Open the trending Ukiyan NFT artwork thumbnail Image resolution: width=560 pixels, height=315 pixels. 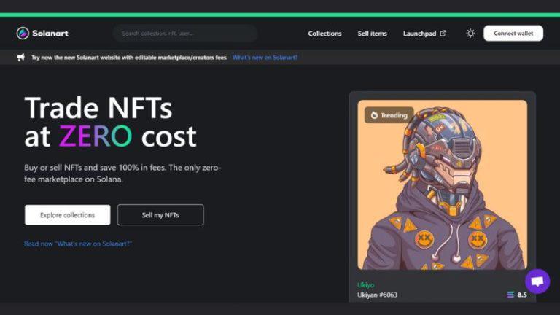442,184
